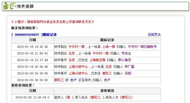Viewport: 190px width, 103px height.
Task: Click 签收查询结果 heading
Action: [23, 85]
